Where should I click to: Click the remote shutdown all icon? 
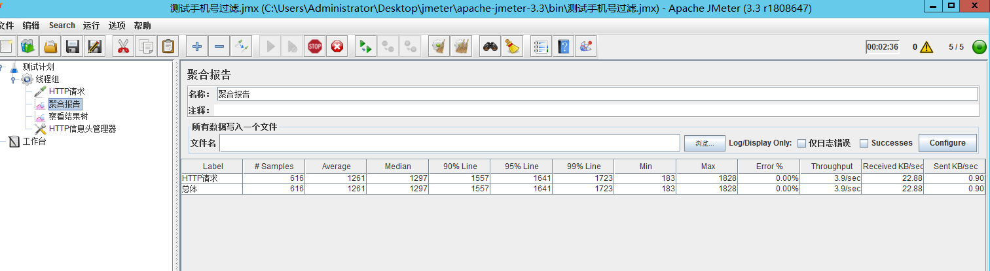[x=411, y=46]
